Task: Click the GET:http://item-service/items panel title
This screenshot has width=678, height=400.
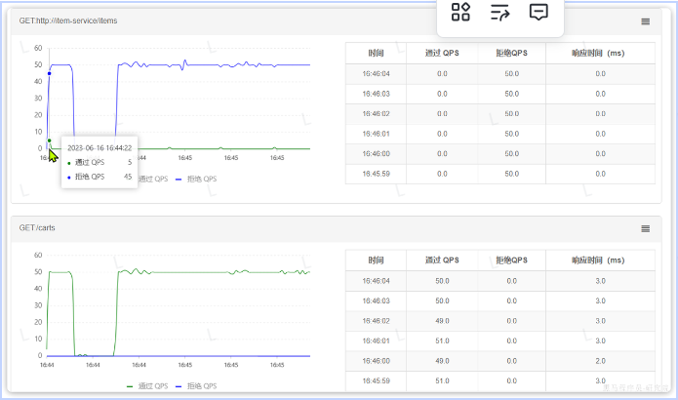Action: point(68,20)
